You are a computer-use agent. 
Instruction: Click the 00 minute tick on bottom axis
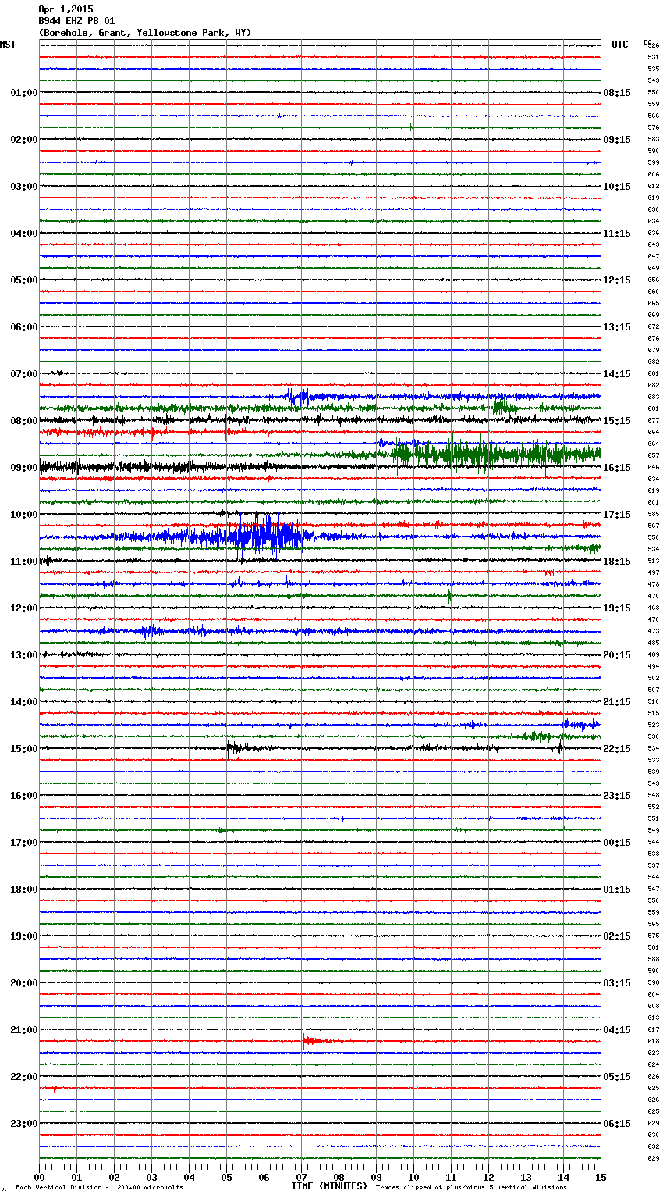point(39,1177)
